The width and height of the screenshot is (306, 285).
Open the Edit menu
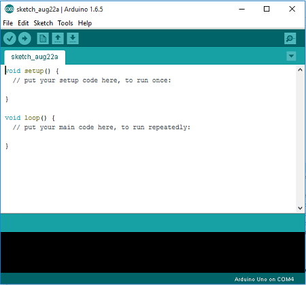23,23
